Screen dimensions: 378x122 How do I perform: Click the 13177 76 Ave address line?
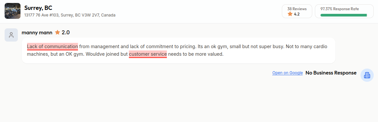pos(70,15)
